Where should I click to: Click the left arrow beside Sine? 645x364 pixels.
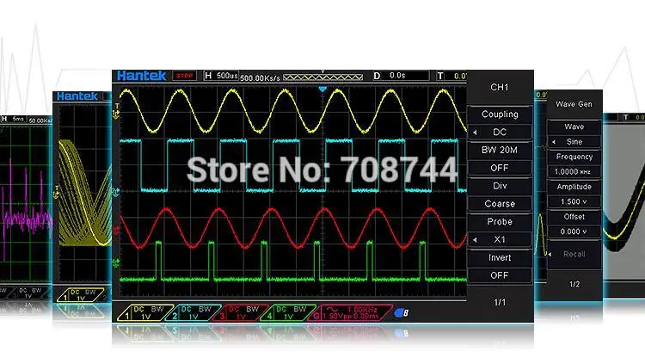(554, 142)
